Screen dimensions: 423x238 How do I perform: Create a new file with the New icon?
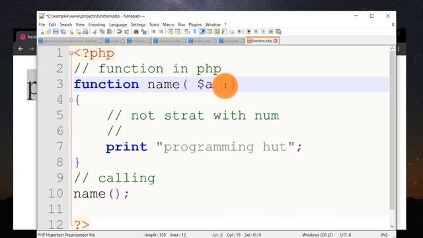click(42, 32)
